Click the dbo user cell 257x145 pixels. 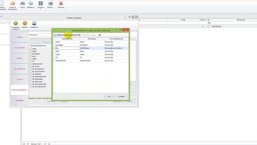67,48
